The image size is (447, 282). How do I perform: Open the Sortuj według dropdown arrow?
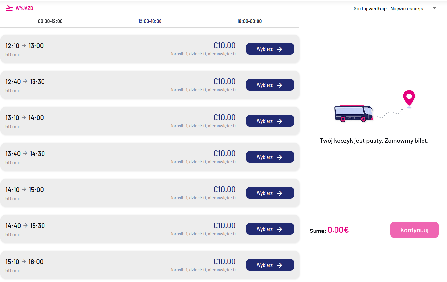(x=435, y=8)
